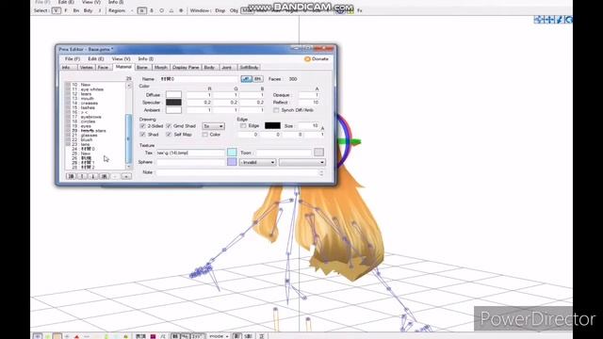
Task: Click the Fx button in the top toolbar
Action: 360,10
